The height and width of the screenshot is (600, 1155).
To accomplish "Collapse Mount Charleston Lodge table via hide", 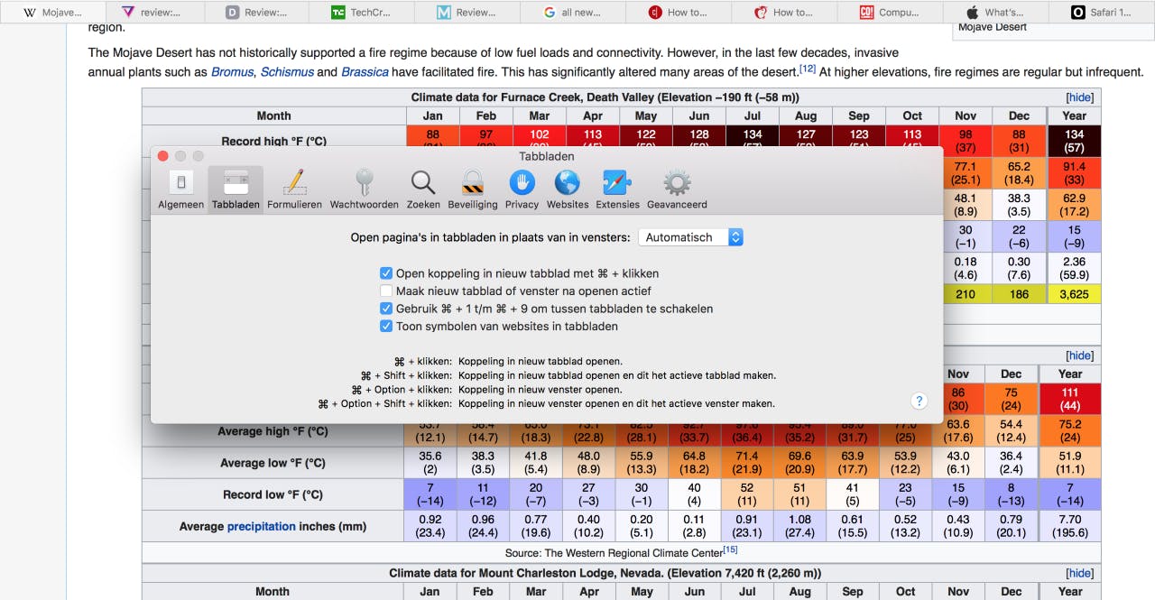I will click(1079, 573).
